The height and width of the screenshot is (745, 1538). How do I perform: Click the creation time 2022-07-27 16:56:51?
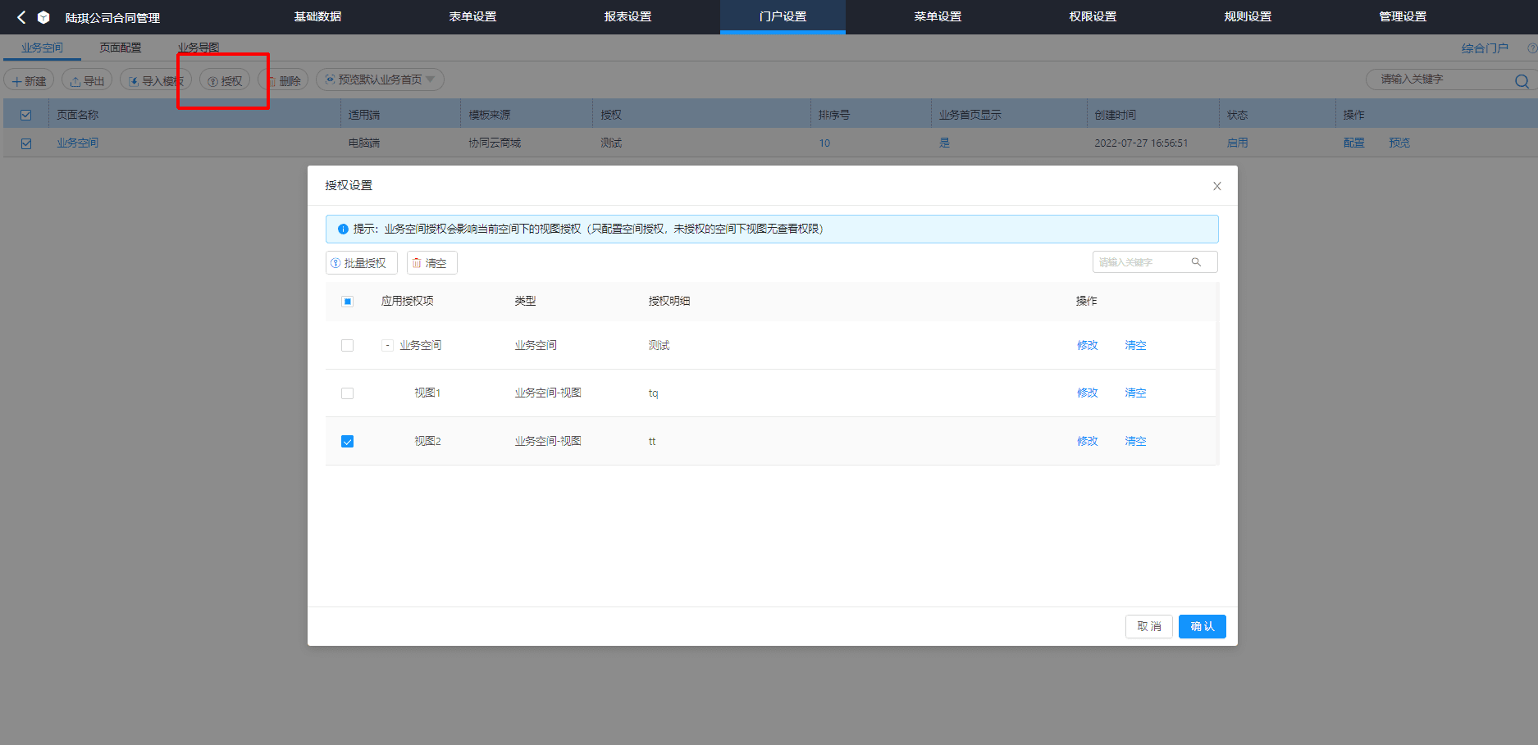click(1141, 143)
